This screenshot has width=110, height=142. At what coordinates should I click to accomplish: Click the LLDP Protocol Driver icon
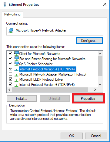[16, 80]
